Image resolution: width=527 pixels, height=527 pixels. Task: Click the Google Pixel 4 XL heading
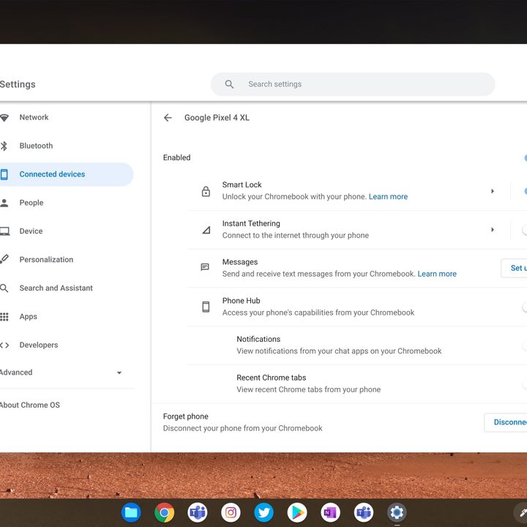coord(217,118)
